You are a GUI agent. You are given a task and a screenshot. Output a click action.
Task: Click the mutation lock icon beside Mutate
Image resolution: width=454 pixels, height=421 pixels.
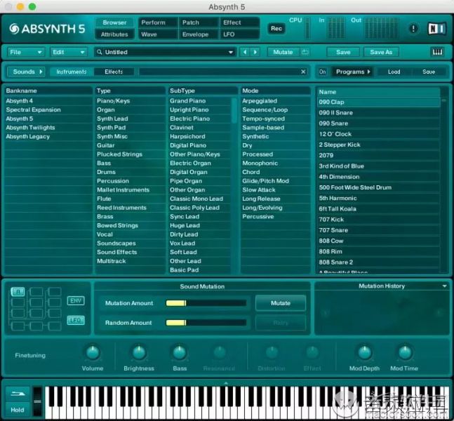point(305,52)
